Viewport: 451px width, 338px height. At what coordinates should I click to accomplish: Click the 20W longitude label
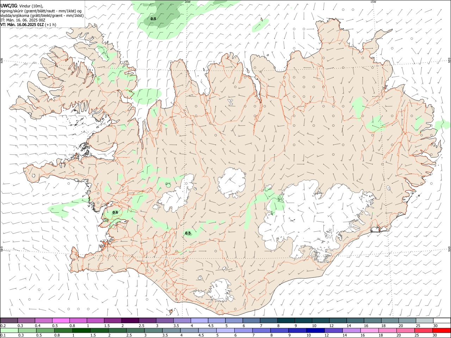click(187, 2)
